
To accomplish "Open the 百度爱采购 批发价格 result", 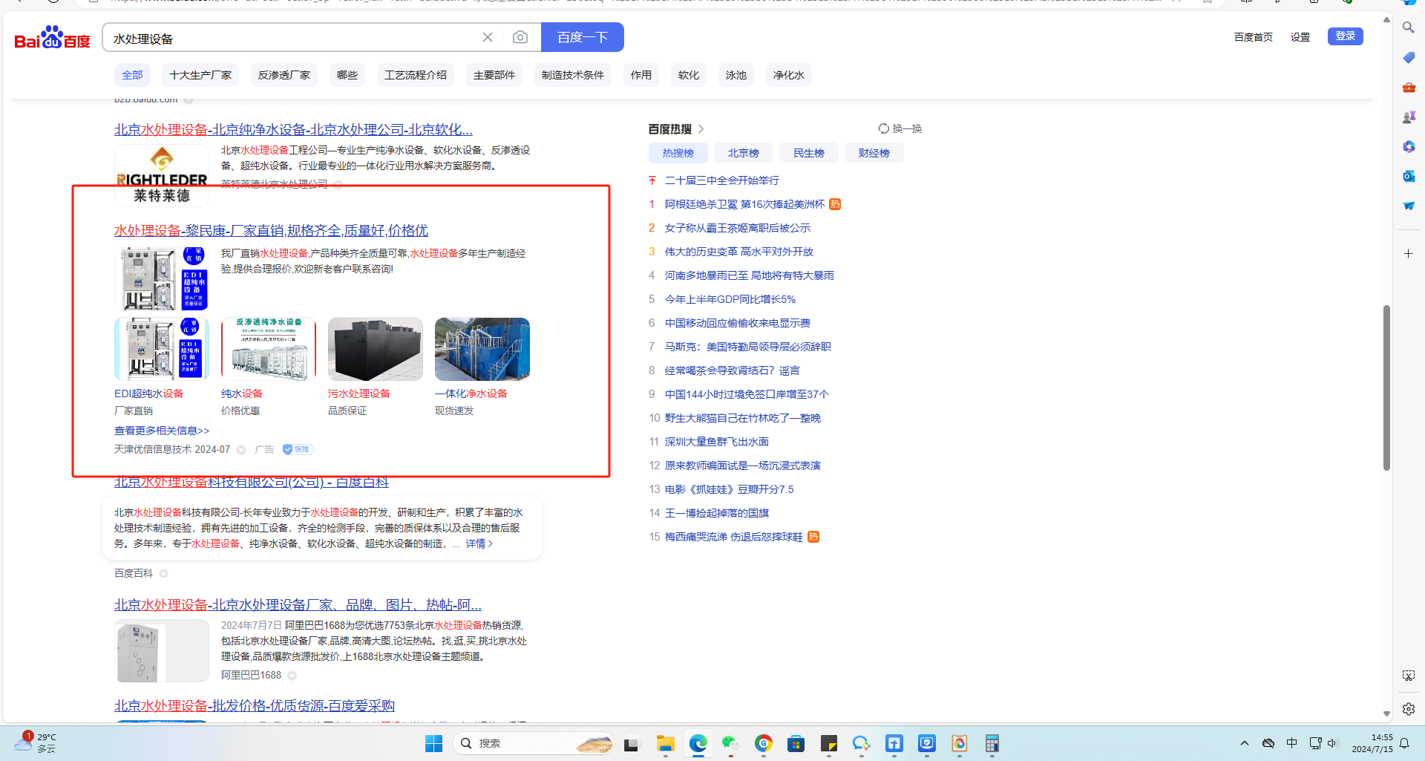I will point(255,705).
